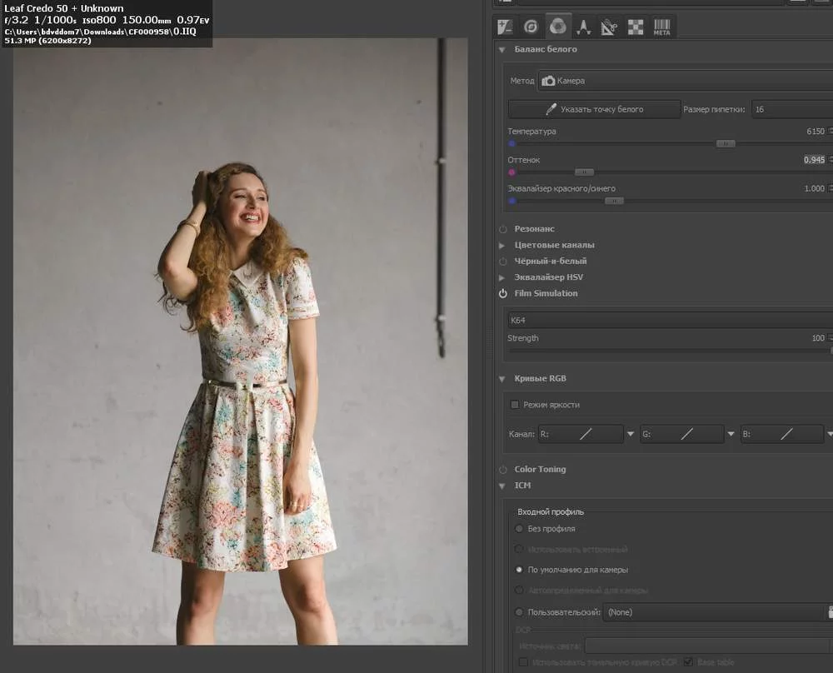Open the Exposure tab icon

pos(506,27)
